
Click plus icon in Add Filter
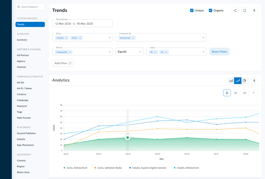70,63
